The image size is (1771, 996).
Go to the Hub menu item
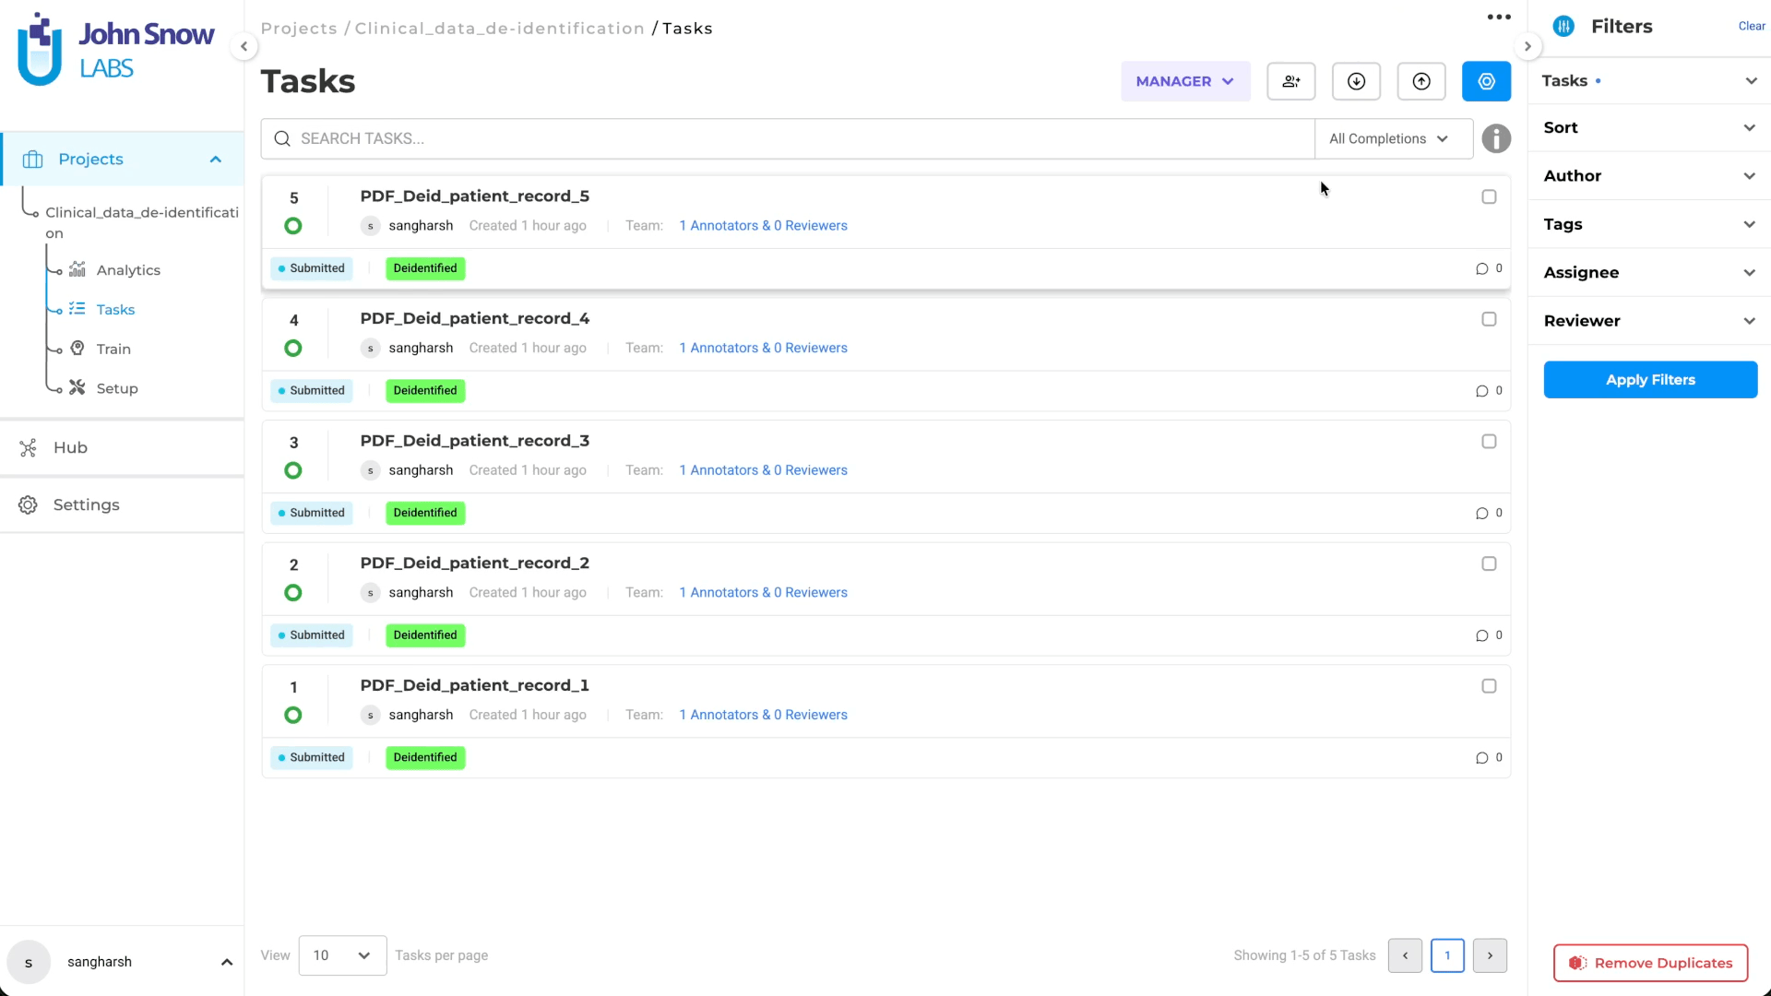70,447
